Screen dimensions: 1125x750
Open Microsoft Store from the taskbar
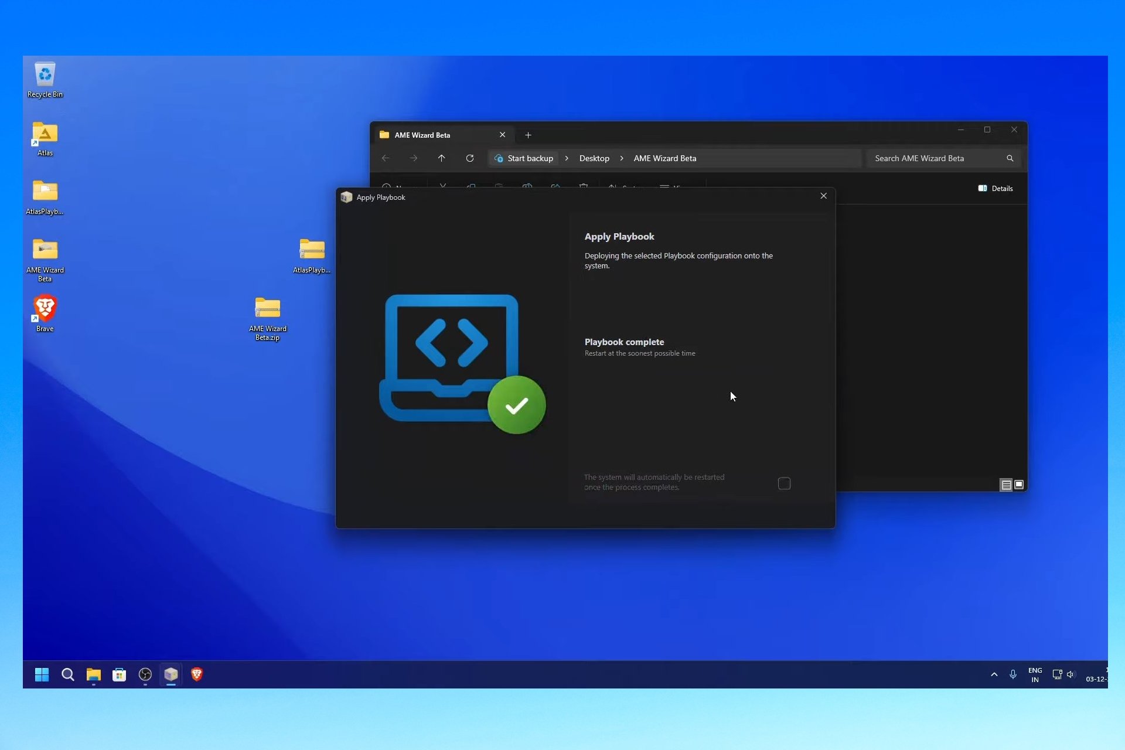[119, 674]
